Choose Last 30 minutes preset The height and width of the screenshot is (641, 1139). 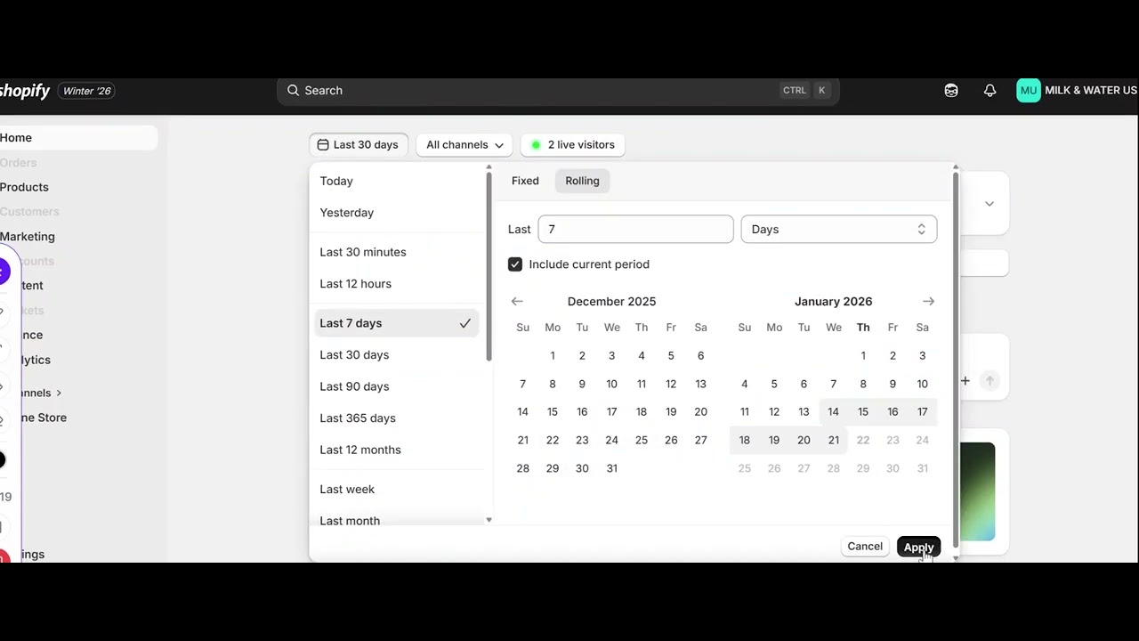coord(396,252)
